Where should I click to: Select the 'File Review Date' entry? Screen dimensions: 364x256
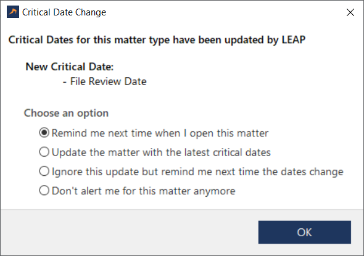[108, 81]
